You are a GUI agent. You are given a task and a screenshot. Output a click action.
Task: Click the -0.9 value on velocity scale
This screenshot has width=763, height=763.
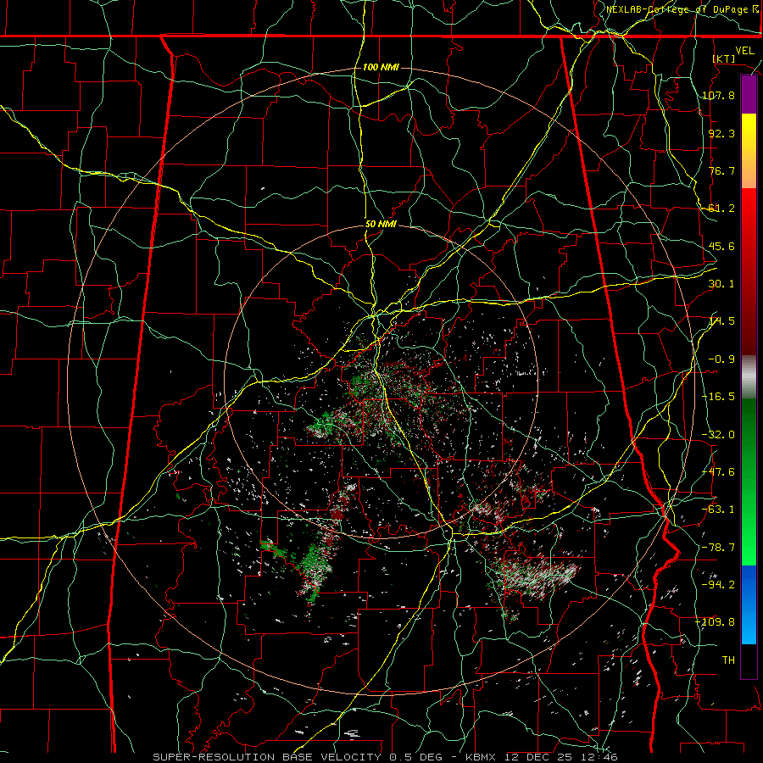tap(721, 359)
